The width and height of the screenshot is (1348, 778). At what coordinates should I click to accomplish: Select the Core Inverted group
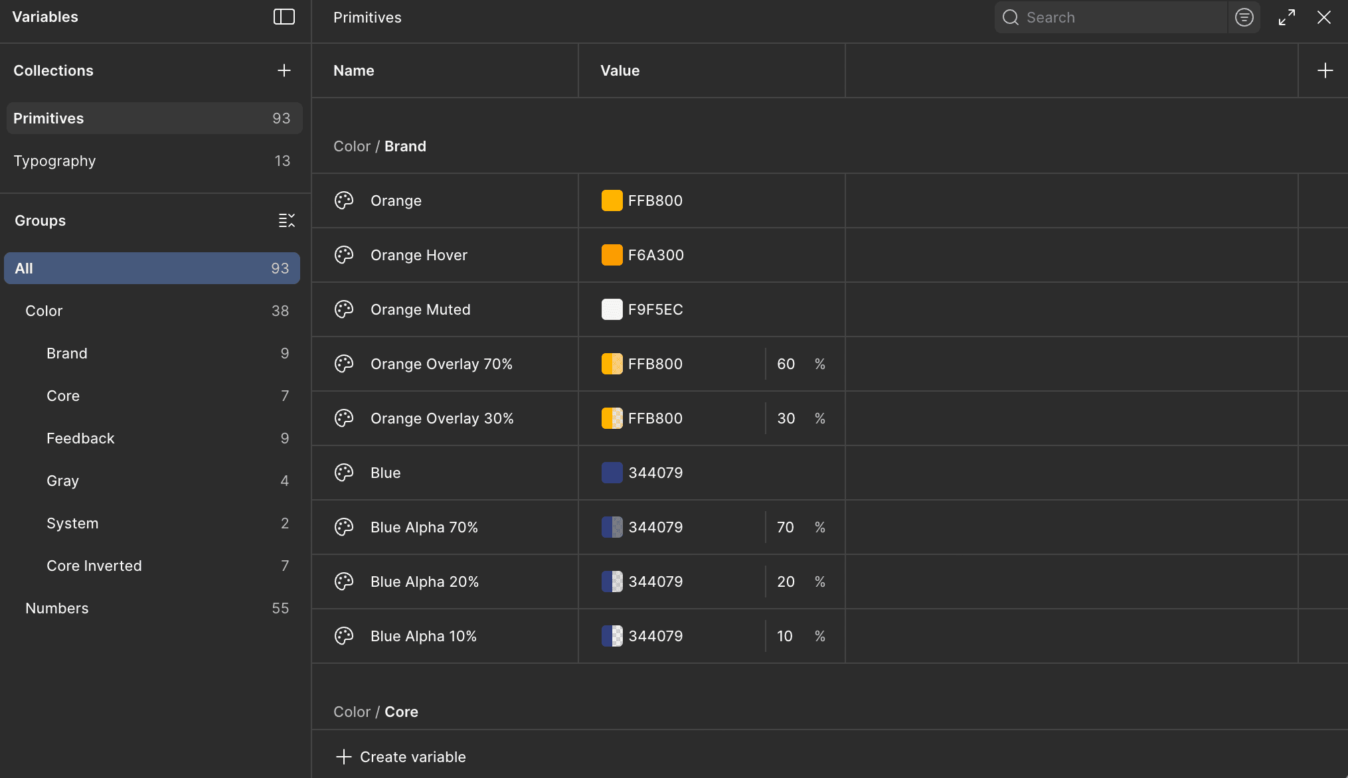94,566
